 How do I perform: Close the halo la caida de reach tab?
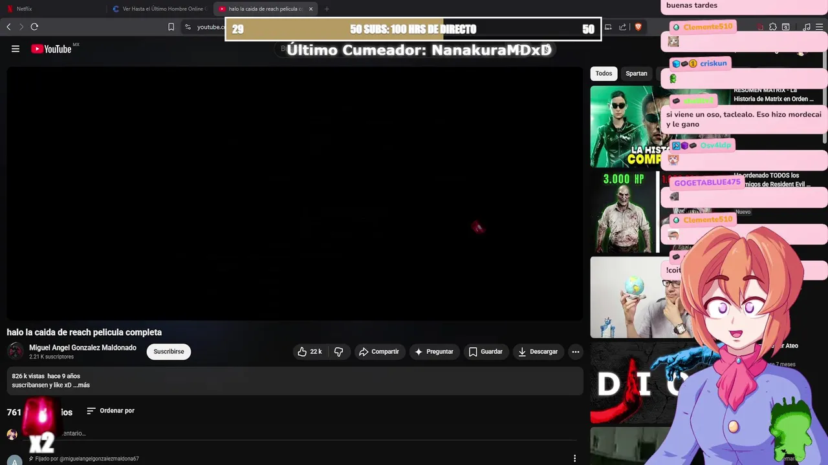point(311,9)
